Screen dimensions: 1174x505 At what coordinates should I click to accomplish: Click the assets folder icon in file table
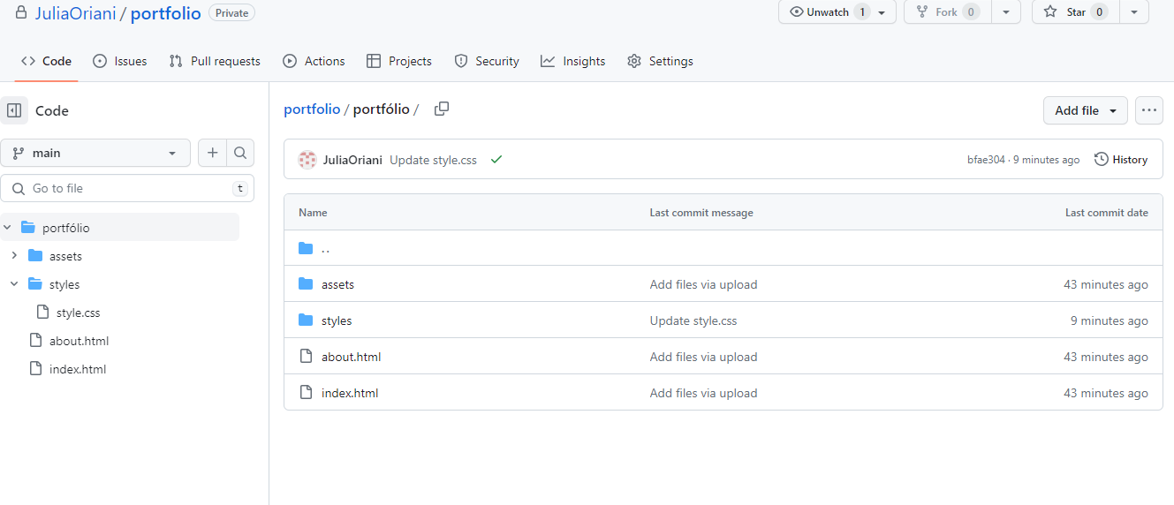pyautogui.click(x=306, y=284)
